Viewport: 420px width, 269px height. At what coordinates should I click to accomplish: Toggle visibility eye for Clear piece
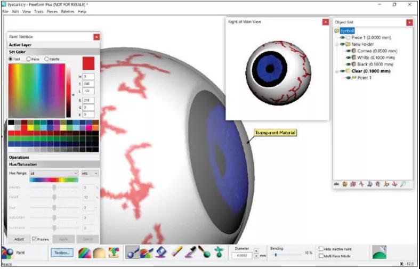pyautogui.click(x=343, y=71)
